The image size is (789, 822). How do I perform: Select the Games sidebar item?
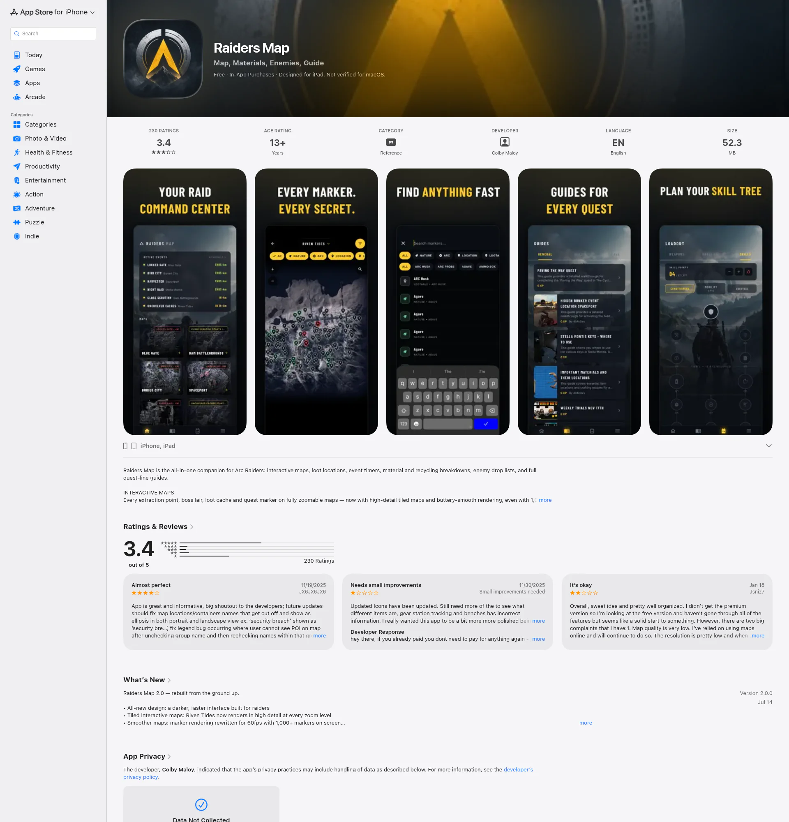pos(53,69)
